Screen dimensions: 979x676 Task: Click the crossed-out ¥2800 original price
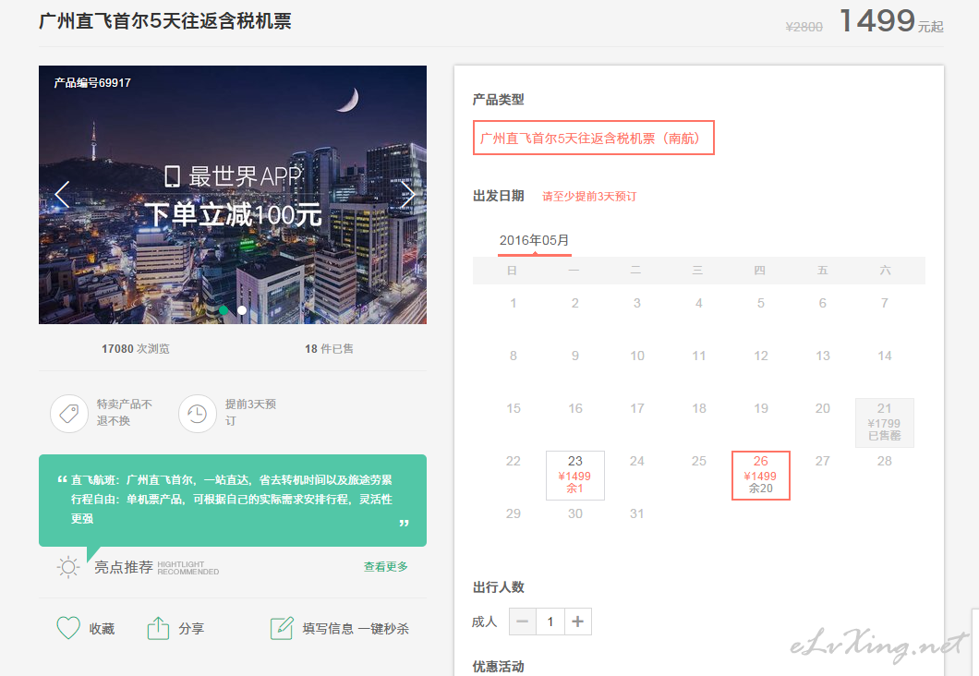804,27
